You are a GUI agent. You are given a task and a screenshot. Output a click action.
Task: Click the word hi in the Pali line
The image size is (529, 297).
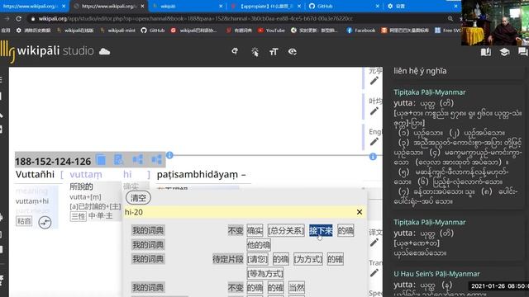[127, 174]
